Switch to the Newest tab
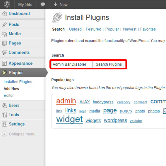 pos(130,29)
